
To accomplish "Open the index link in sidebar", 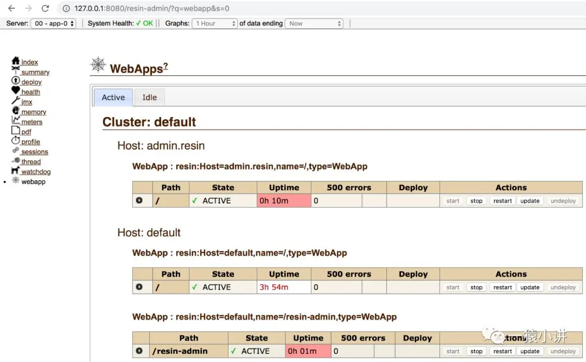I will coord(29,62).
